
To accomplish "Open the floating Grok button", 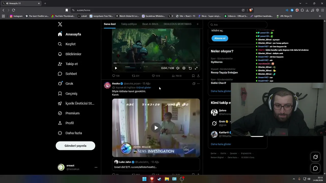I will (315, 157).
